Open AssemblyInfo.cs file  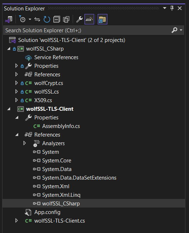point(61,126)
